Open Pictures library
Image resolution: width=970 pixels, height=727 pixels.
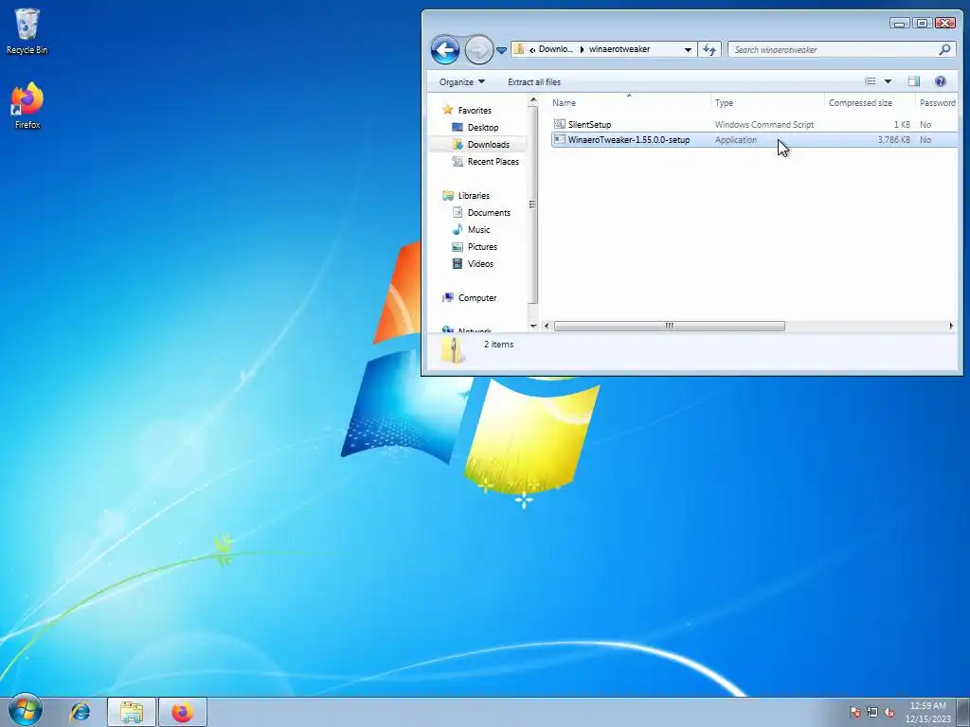[x=482, y=247]
